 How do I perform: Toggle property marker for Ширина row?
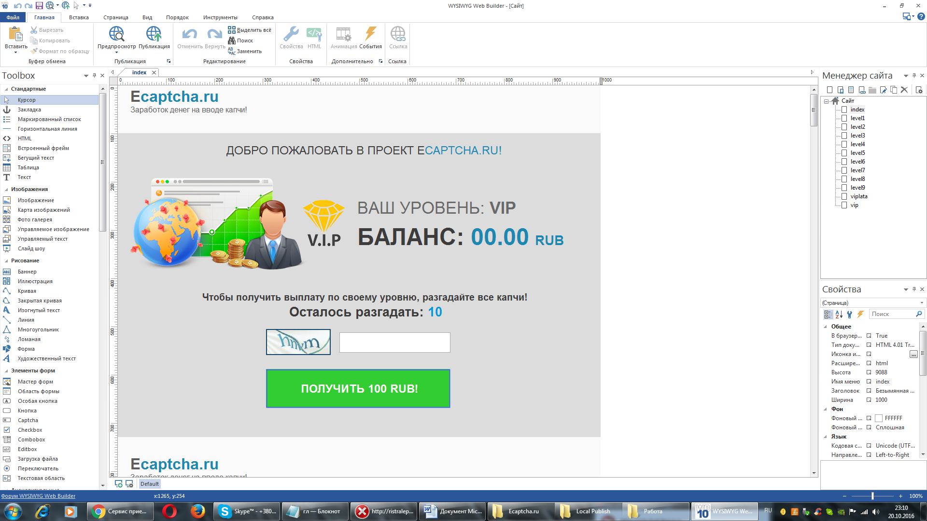[x=869, y=400]
